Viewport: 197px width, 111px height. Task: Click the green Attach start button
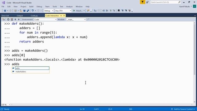78,11
